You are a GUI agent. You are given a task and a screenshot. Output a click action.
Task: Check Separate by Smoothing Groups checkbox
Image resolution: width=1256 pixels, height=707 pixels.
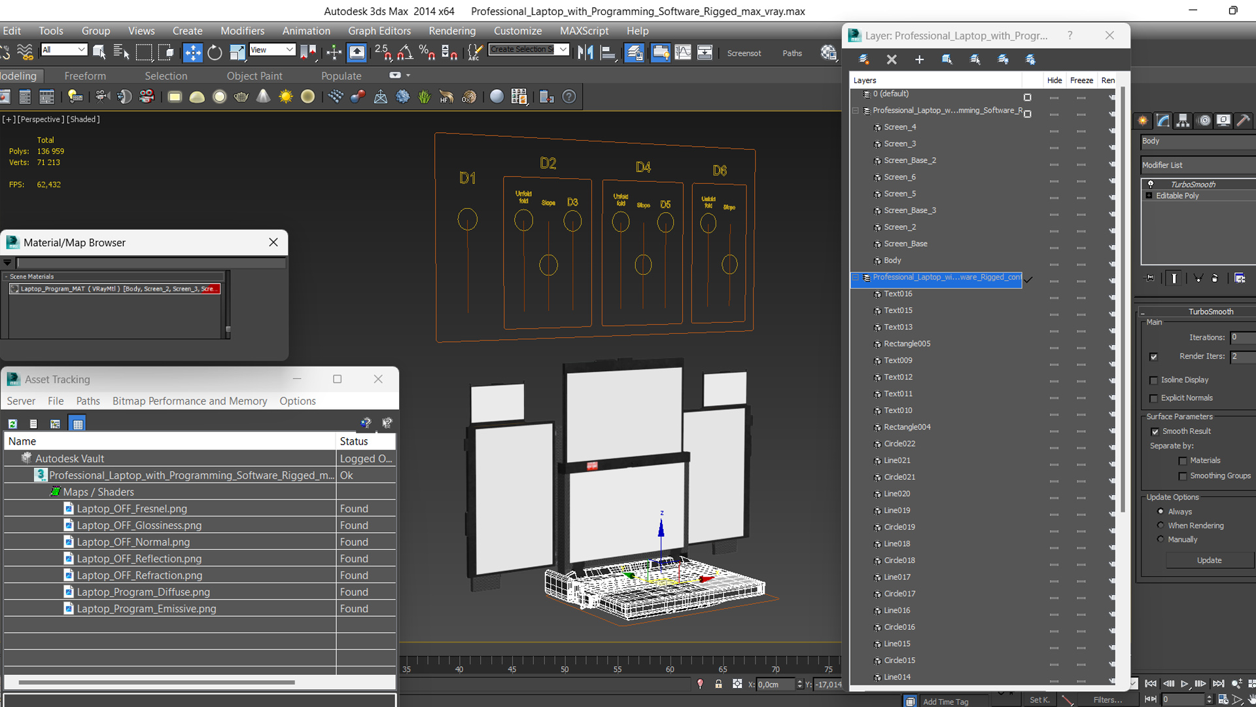(1182, 477)
